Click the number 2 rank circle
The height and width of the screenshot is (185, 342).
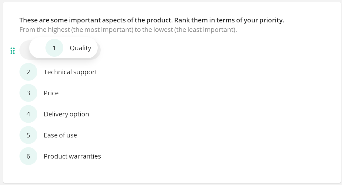[28, 72]
